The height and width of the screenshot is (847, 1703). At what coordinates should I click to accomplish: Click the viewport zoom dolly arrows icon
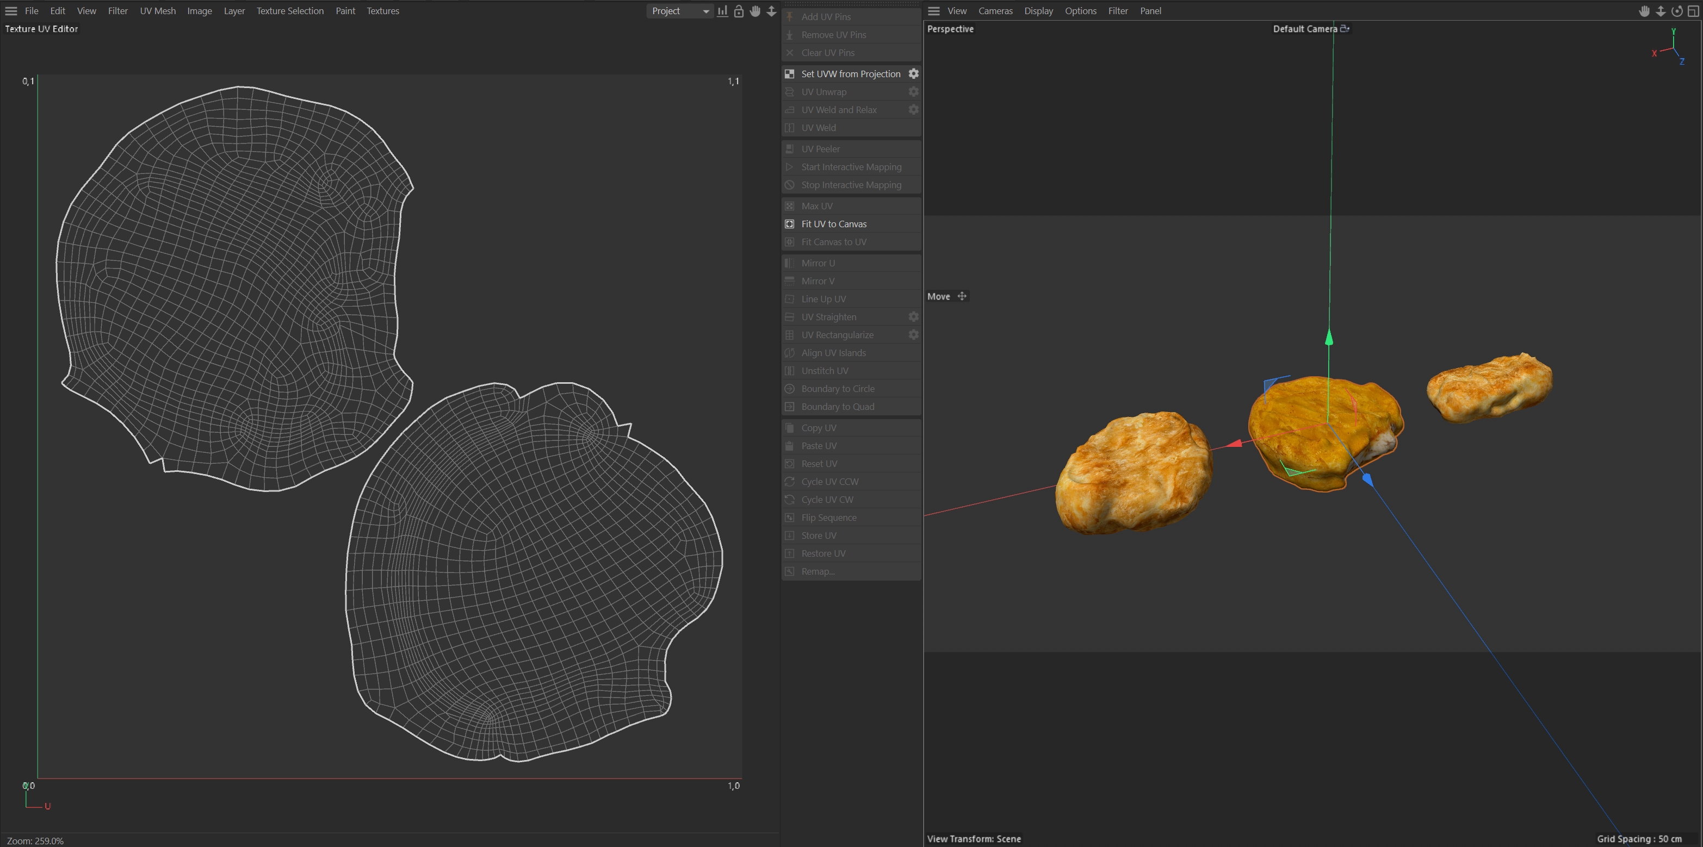click(1660, 10)
